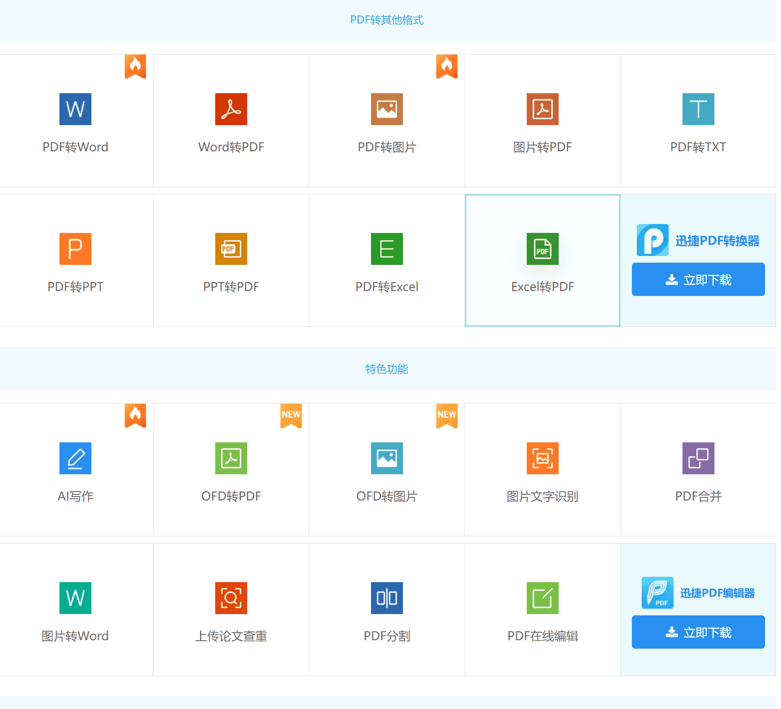
Task: Click the 迅捷PDF转换器 title text
Action: pyautogui.click(x=718, y=240)
